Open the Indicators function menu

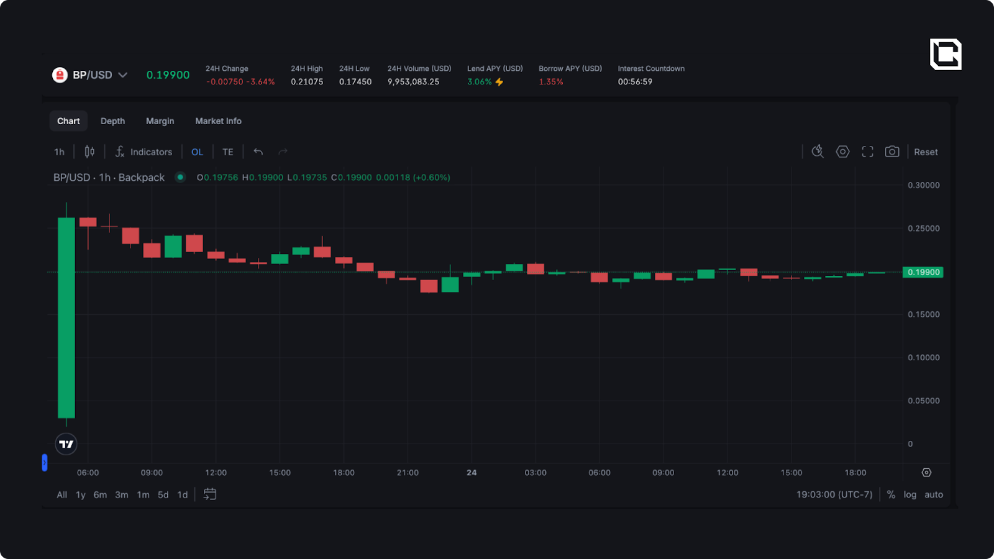(144, 152)
